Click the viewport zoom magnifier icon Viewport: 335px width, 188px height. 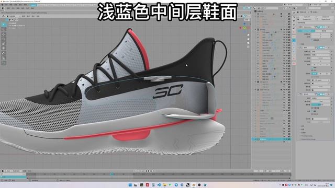coord(248,35)
